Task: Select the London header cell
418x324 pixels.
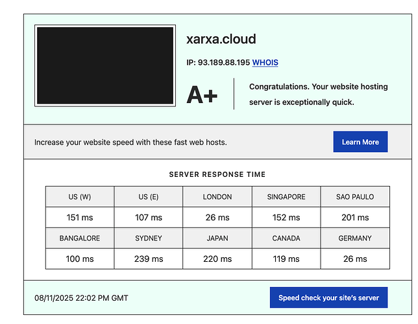Action: pos(217,197)
